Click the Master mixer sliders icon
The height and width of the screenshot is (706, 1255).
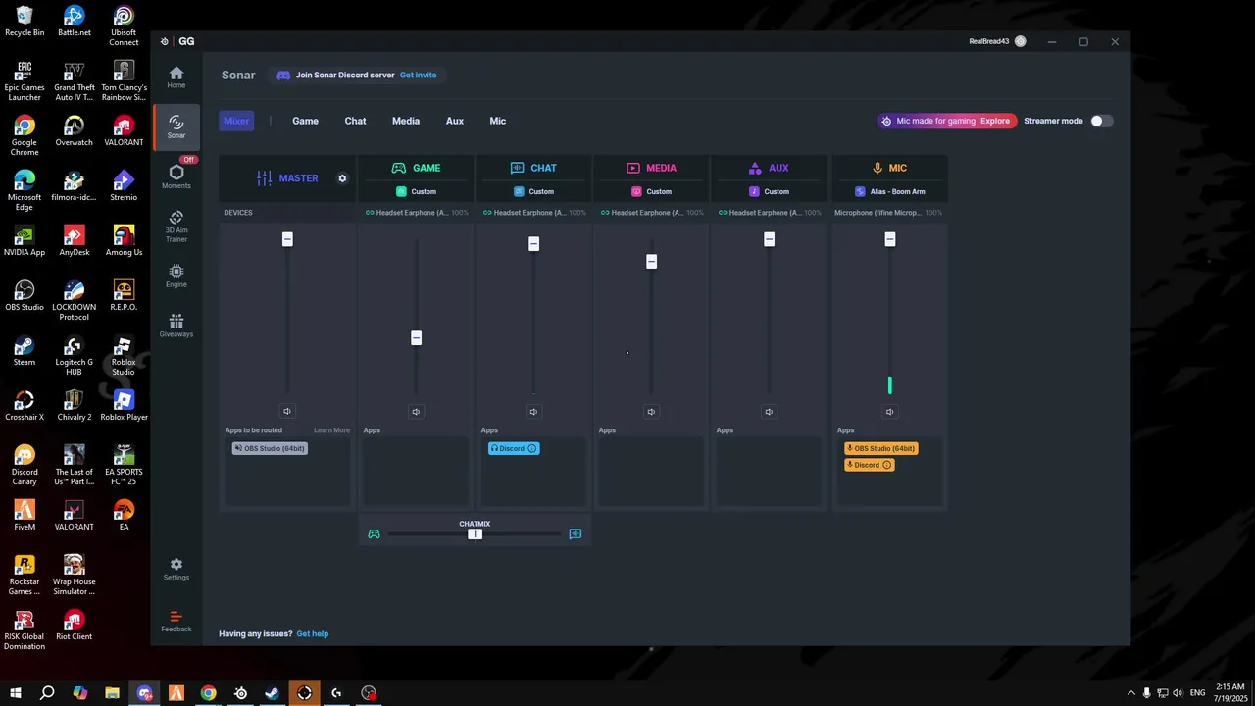[x=264, y=178]
